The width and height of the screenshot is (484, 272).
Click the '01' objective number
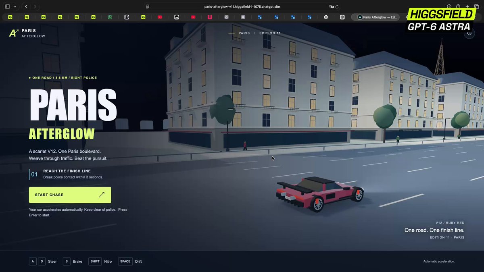tap(35, 174)
